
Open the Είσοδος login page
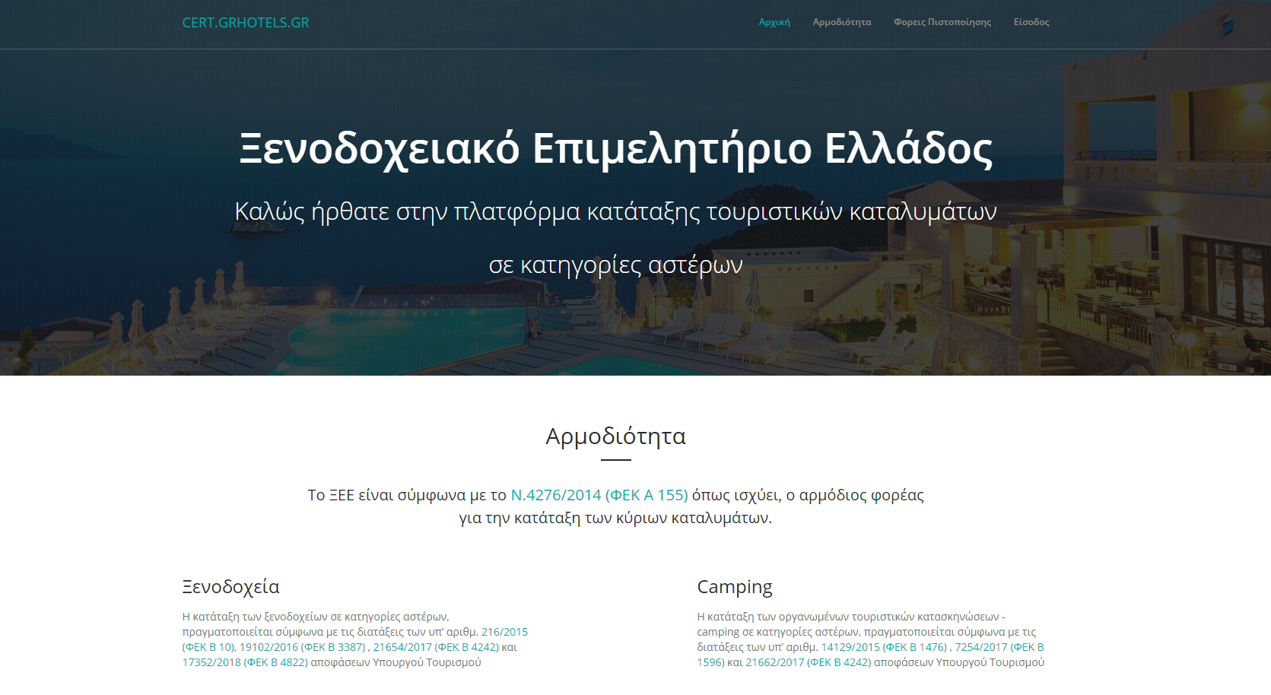pyautogui.click(x=1031, y=22)
